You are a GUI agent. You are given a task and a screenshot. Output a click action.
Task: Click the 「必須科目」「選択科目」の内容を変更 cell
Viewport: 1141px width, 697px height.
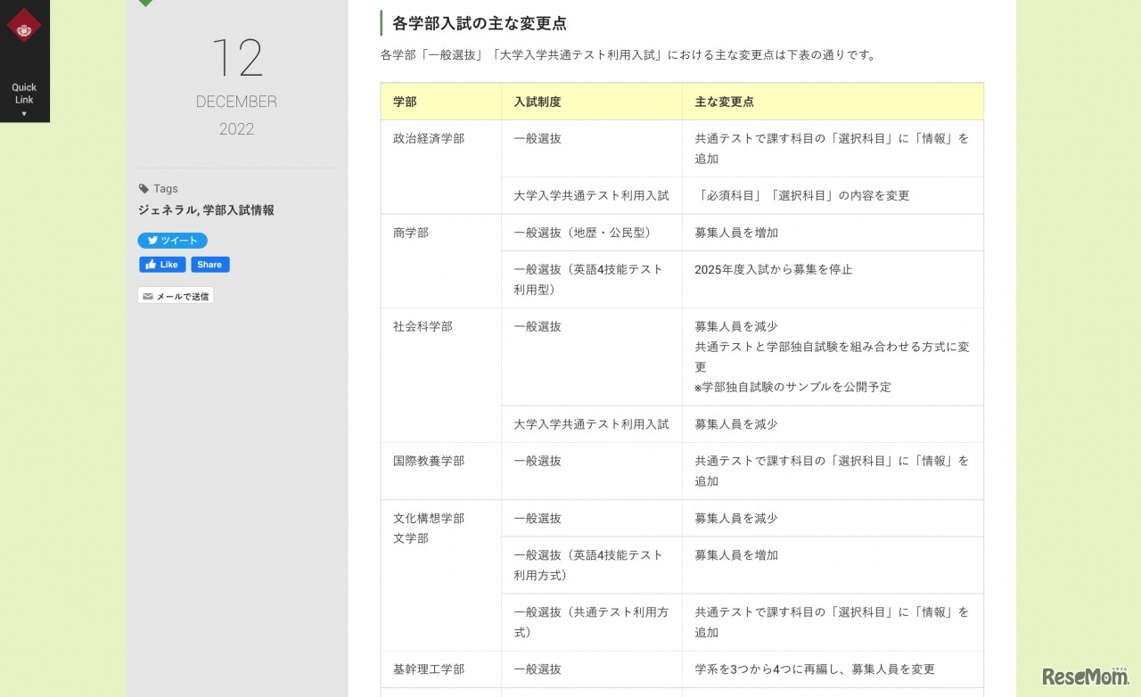pyautogui.click(x=833, y=196)
